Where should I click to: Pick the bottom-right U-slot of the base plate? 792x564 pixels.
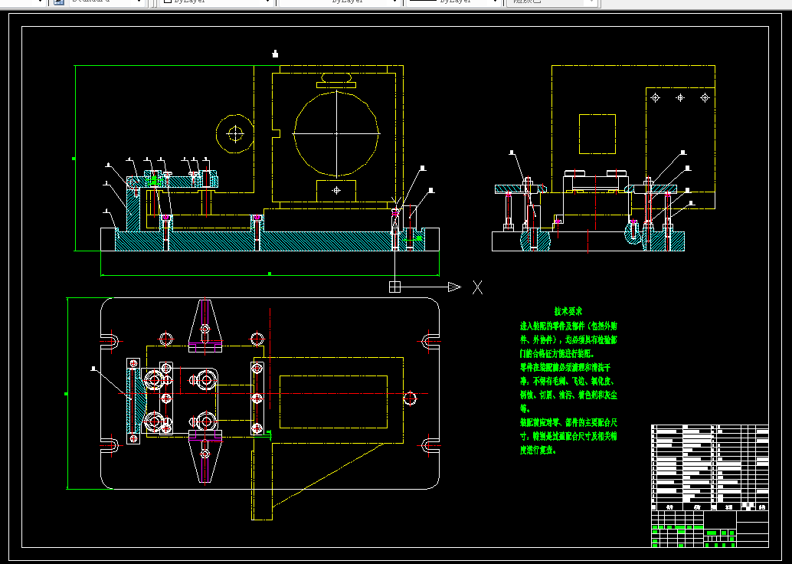(x=430, y=446)
